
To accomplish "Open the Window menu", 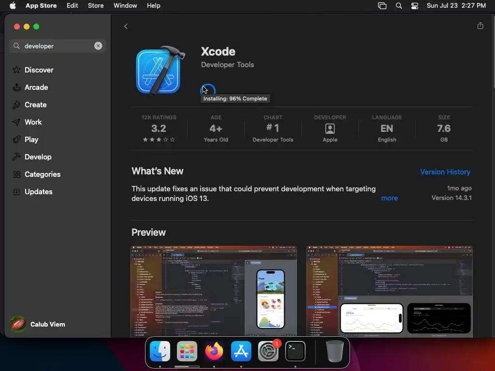I will click(125, 5).
